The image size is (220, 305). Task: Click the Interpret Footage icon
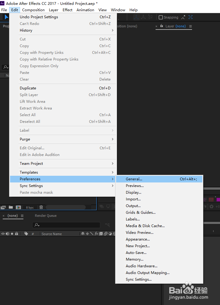click(3, 207)
